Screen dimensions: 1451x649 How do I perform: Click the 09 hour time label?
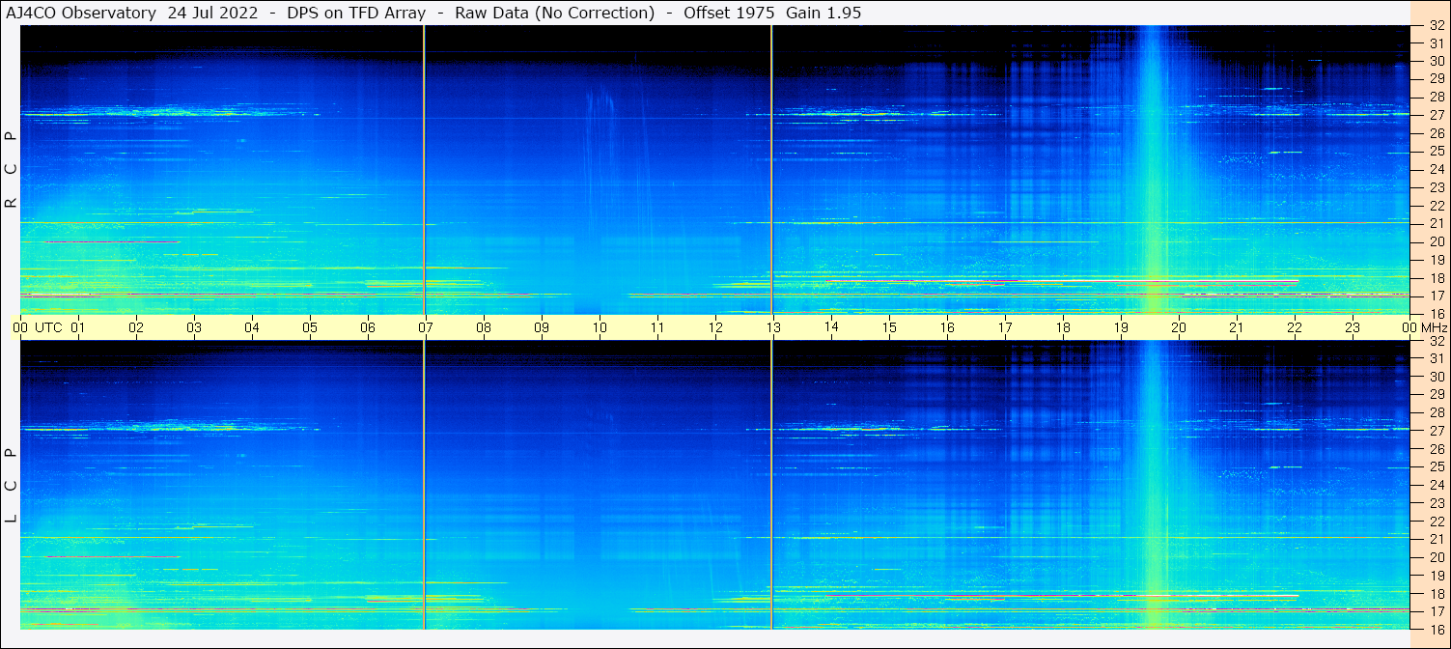pyautogui.click(x=542, y=327)
